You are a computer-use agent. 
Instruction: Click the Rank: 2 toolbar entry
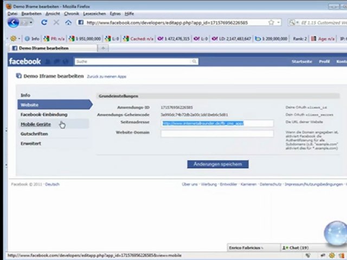(x=300, y=38)
